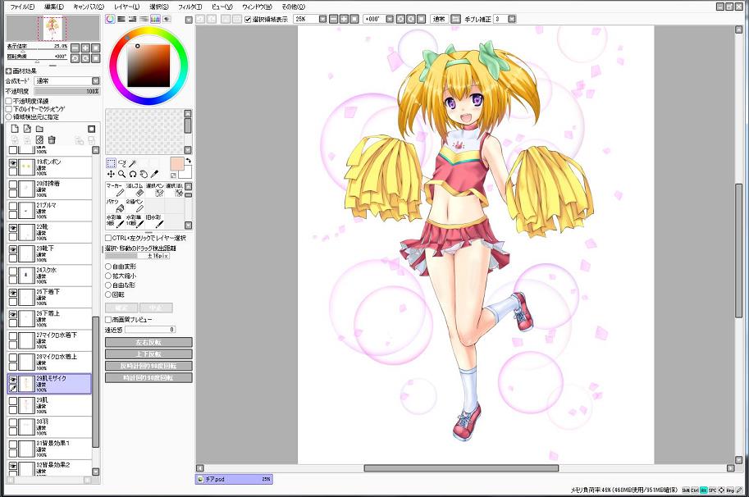This screenshot has height=497, width=749.
Task: Select the eyedropper color picker tool
Action: [x=153, y=174]
